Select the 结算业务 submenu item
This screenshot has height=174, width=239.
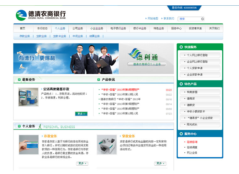click(94, 36)
